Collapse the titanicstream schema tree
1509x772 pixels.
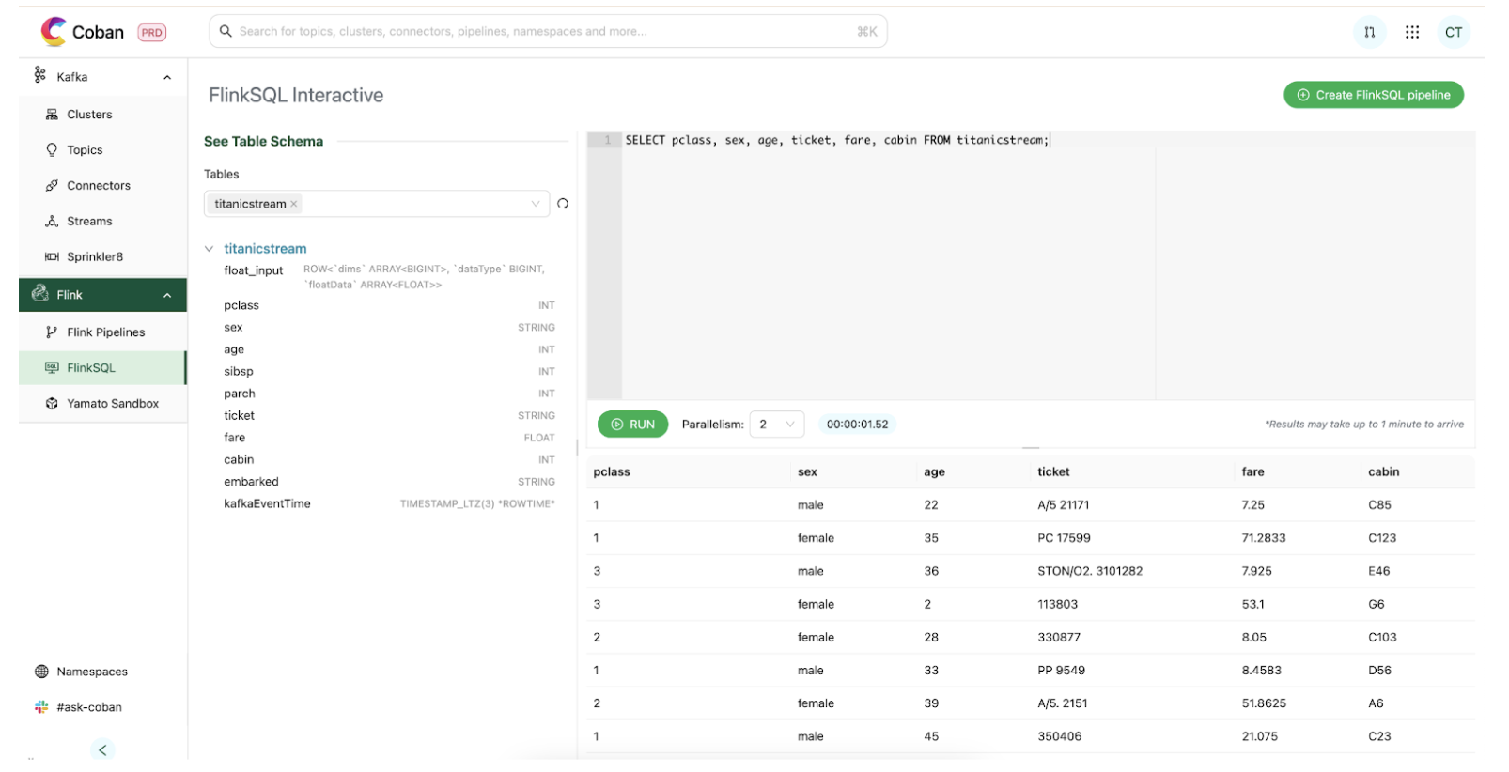point(209,249)
